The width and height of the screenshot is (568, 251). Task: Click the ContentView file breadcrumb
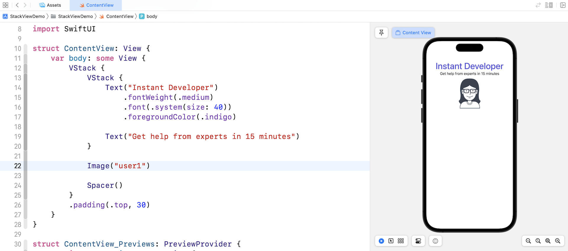point(116,16)
